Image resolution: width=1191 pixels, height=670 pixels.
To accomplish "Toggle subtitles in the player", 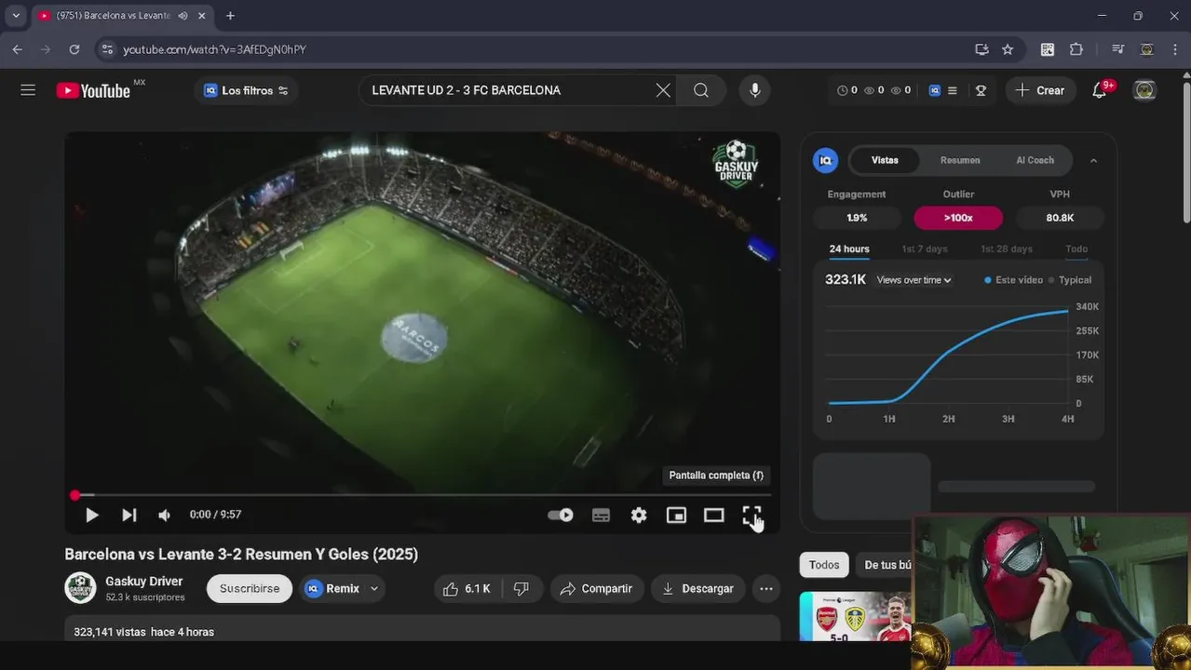I will pos(602,515).
